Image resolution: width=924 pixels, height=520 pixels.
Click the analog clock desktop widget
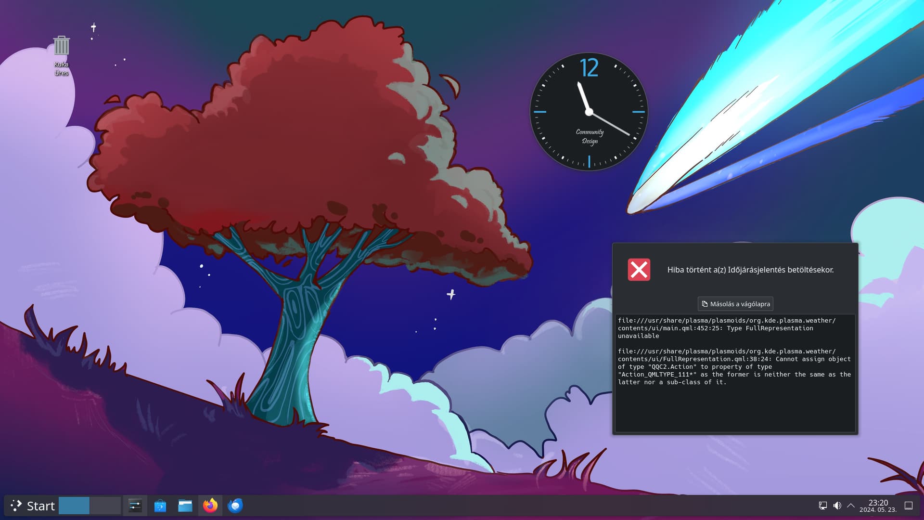pyautogui.click(x=589, y=112)
